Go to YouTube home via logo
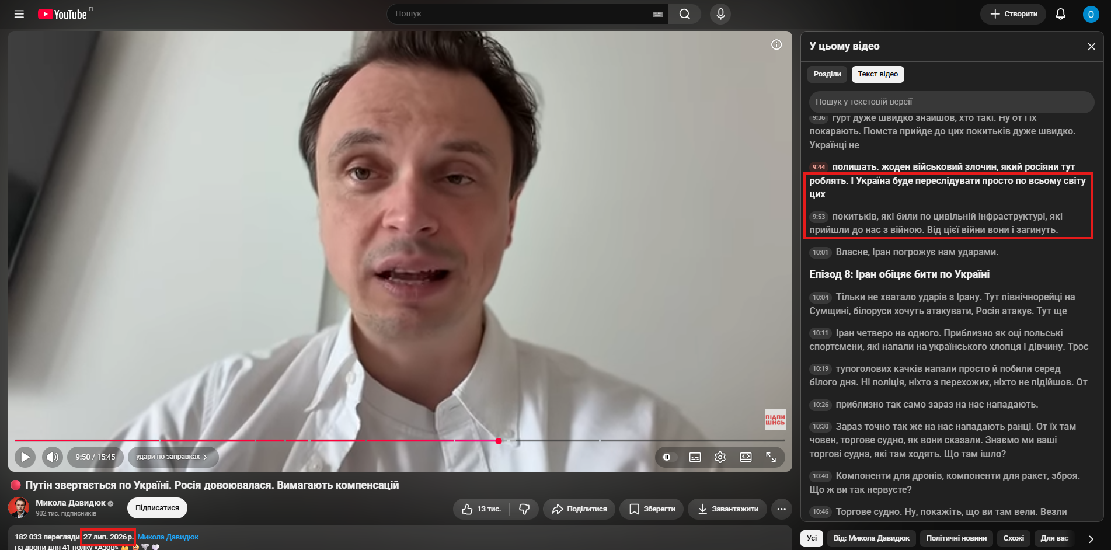 coord(62,14)
